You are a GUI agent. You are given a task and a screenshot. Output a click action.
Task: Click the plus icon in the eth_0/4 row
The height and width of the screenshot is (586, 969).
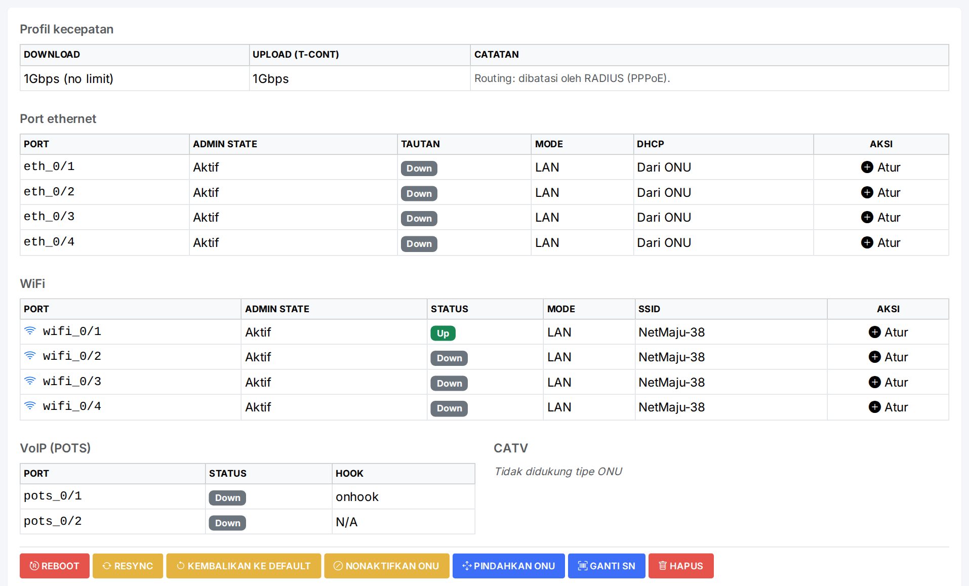point(867,242)
